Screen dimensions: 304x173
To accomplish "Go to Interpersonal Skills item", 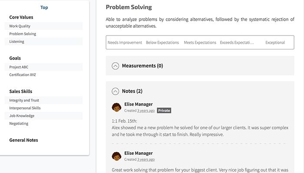I will (25, 108).
